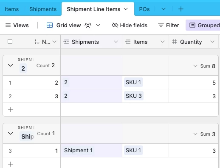Open the Shipments column dropdown arrow
This screenshot has width=220, height=168.
116,42
